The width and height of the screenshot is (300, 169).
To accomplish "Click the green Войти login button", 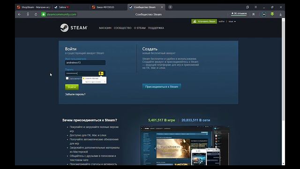I will pyautogui.click(x=72, y=87).
